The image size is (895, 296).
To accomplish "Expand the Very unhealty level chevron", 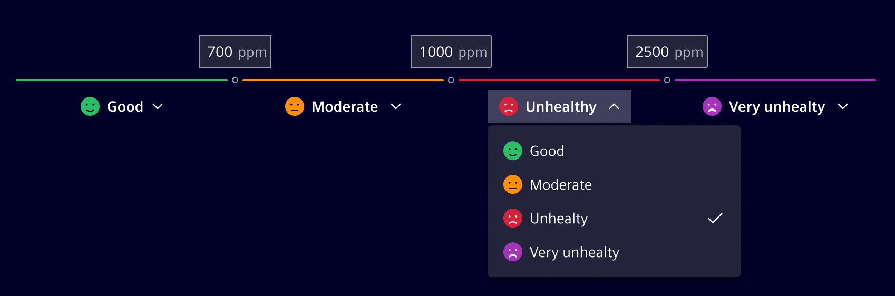I will [x=843, y=106].
